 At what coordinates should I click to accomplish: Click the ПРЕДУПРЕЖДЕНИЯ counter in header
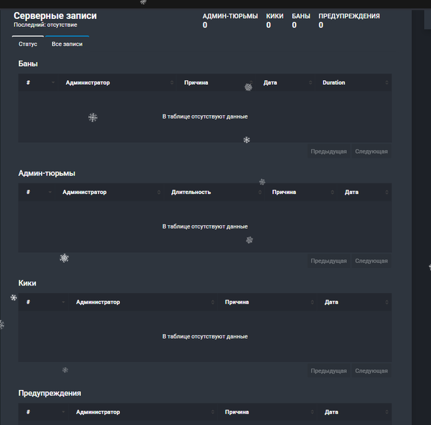pos(349,21)
